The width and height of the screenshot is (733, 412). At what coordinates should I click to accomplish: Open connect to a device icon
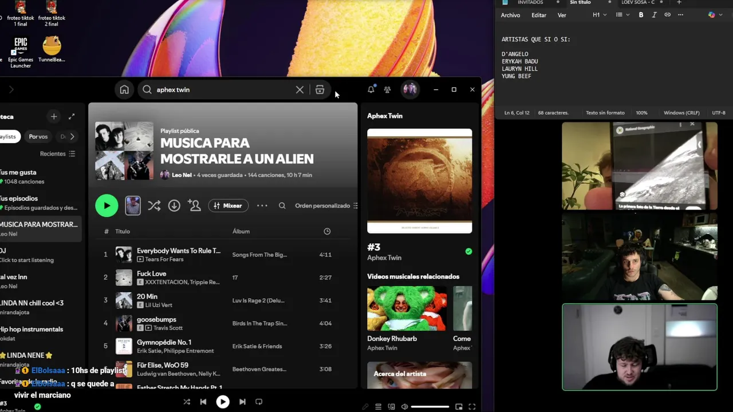pos(392,407)
